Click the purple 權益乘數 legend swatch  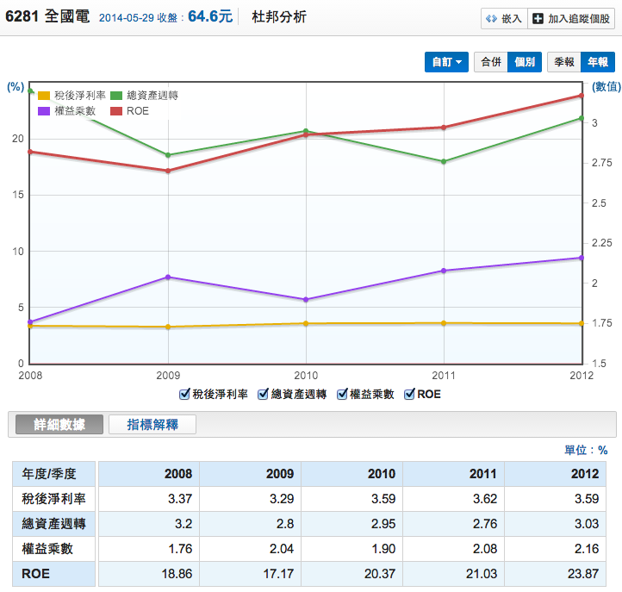[44, 111]
